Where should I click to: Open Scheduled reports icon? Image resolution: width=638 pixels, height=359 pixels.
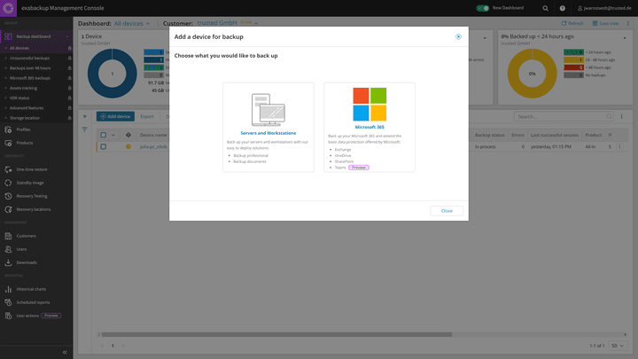click(x=8, y=302)
